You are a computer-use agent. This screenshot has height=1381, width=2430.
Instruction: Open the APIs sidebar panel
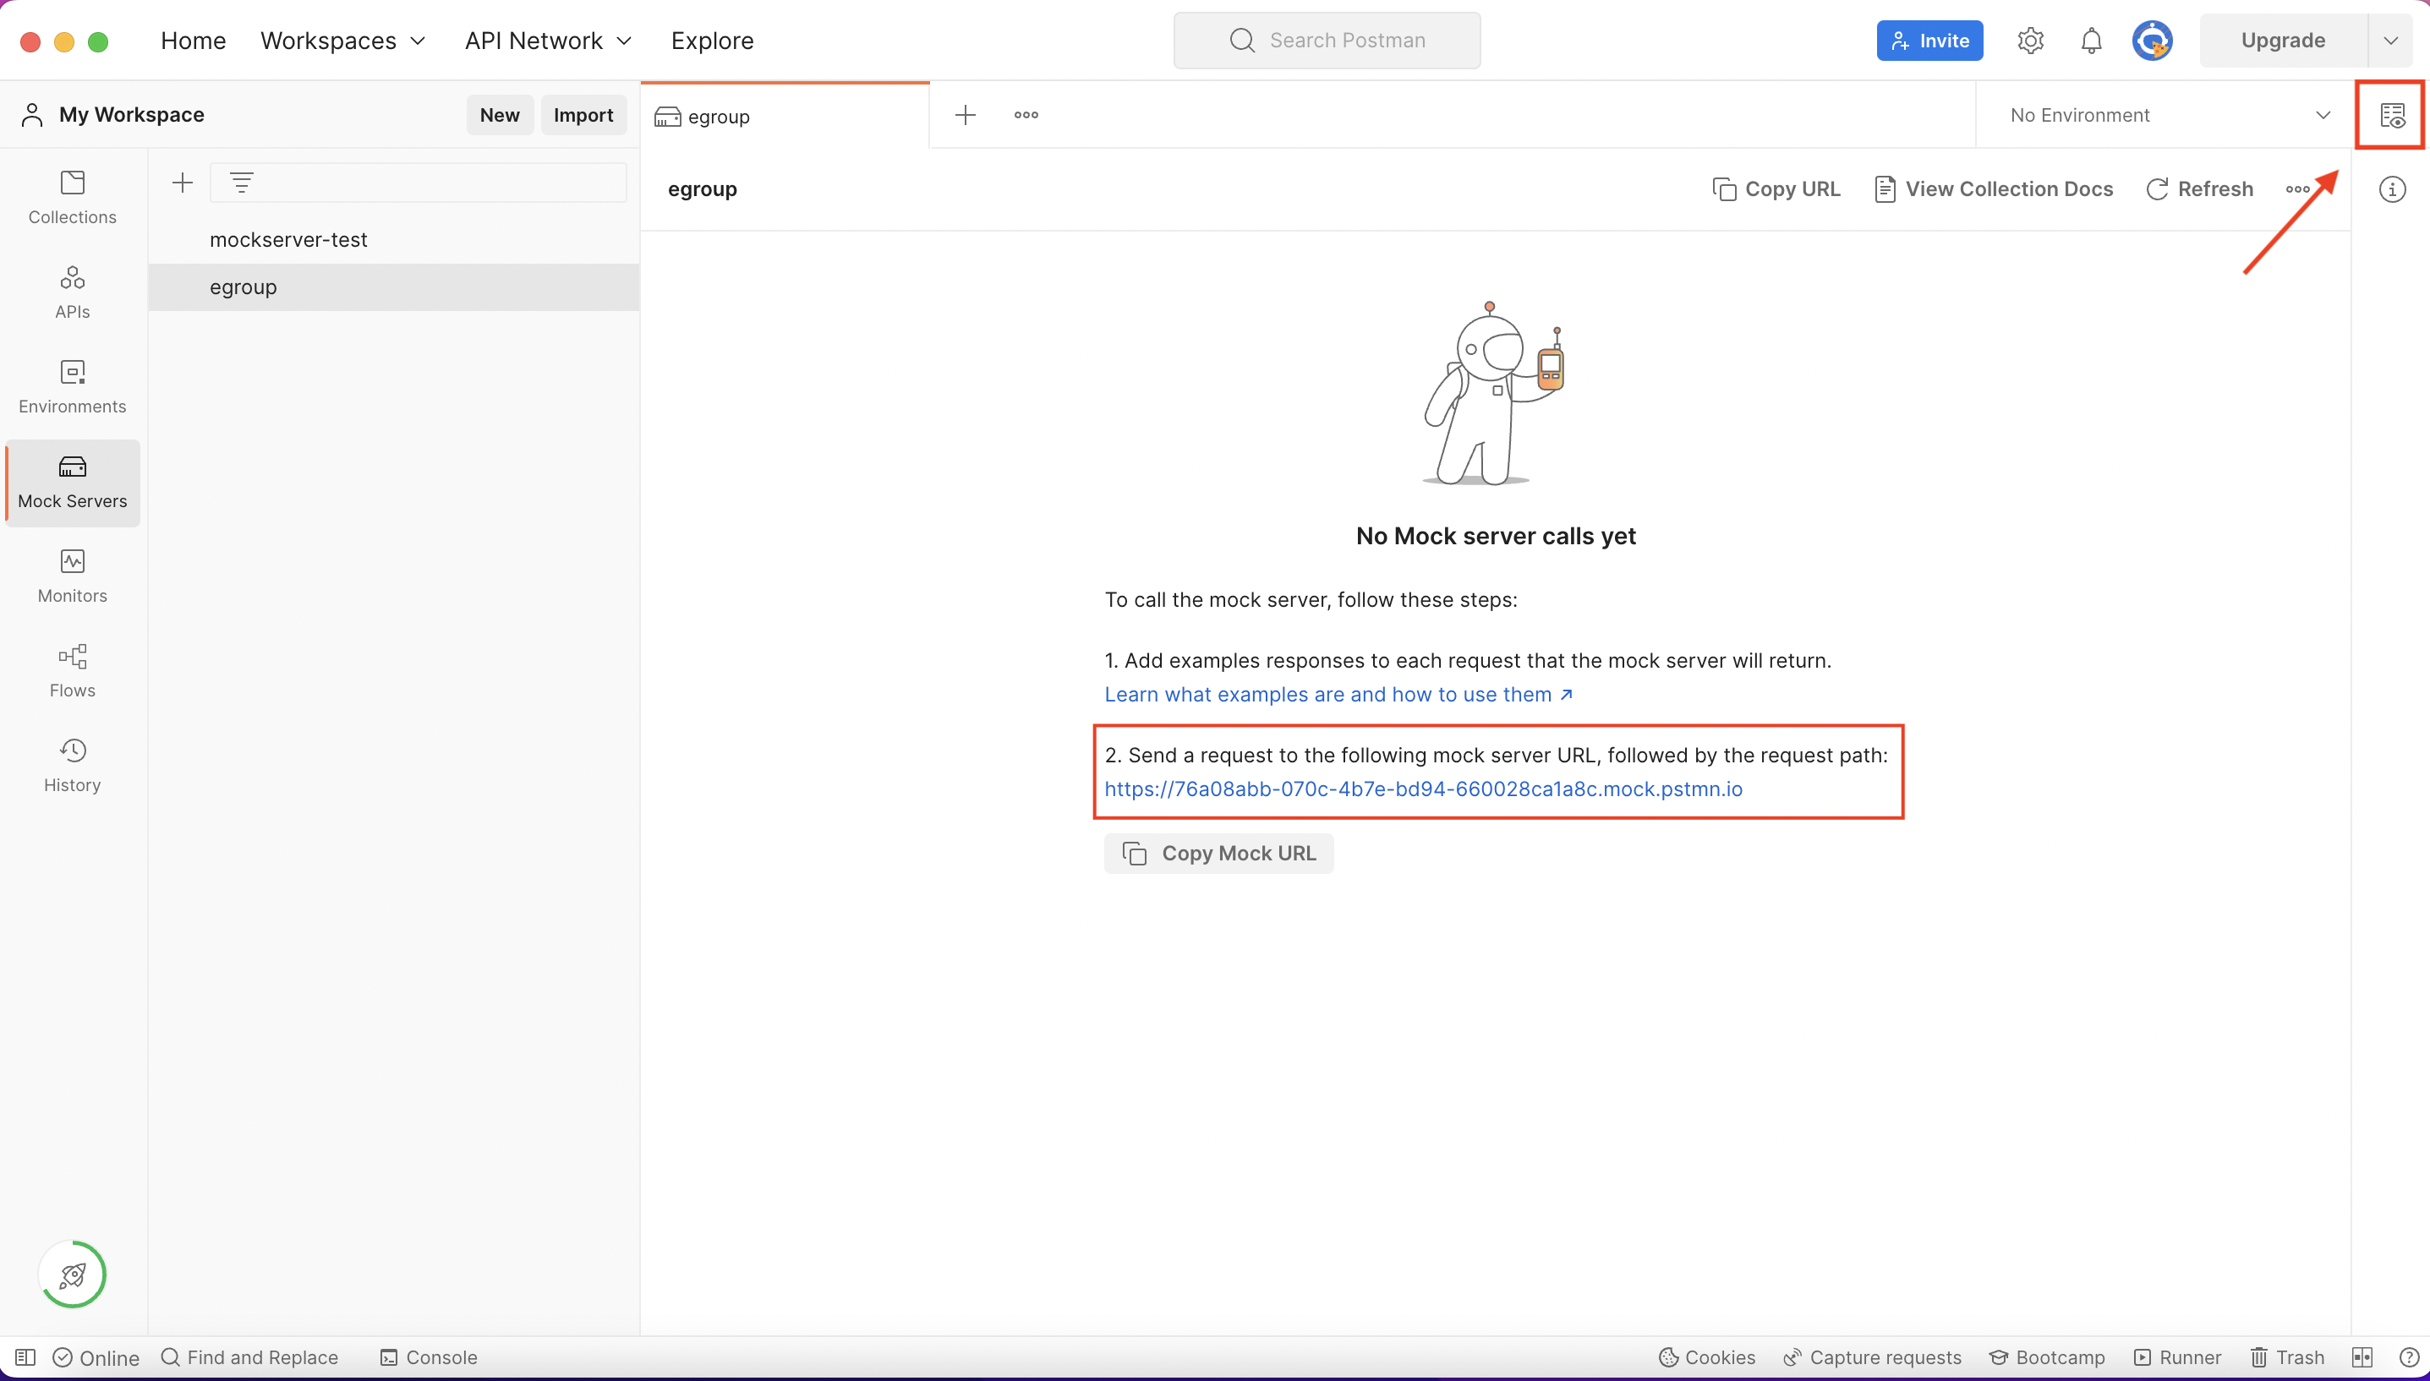tap(71, 292)
